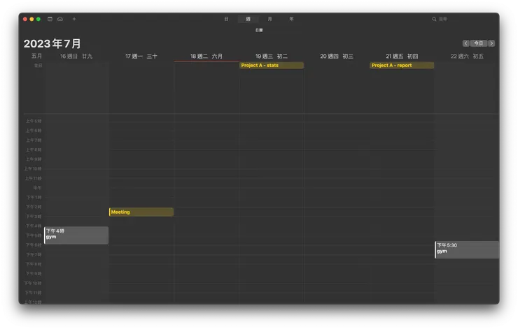Viewport: 518px width, 329px height.
Task: Switch to Day (日) view tab
Action: (x=226, y=19)
